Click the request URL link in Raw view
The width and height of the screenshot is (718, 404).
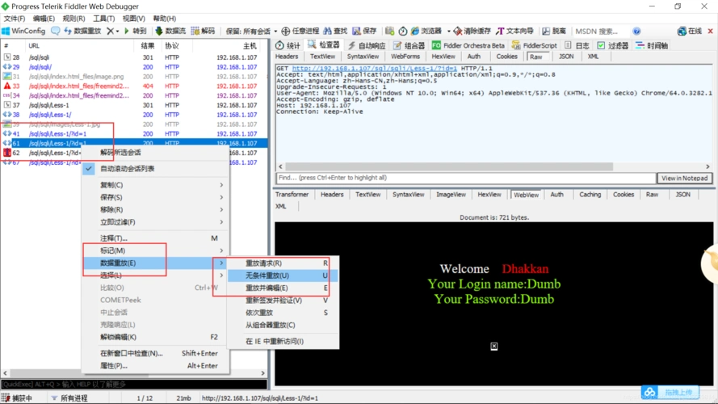coord(374,69)
